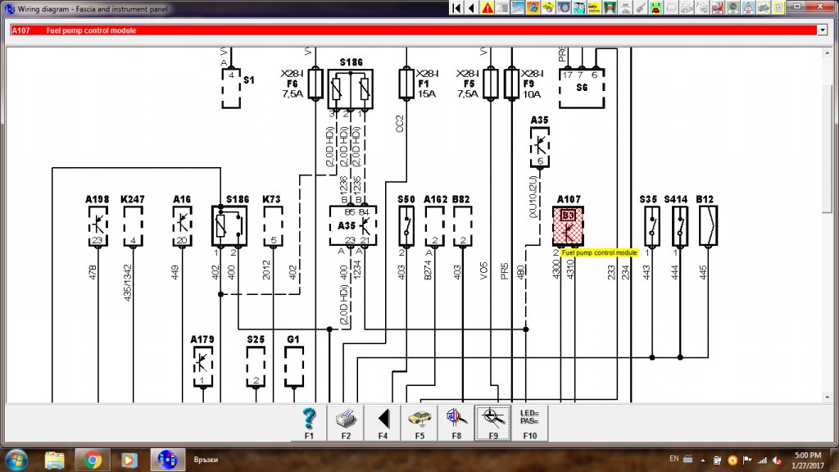Image resolution: width=839 pixels, height=472 pixels.
Task: Open the volume tray icon
Action: point(777,461)
